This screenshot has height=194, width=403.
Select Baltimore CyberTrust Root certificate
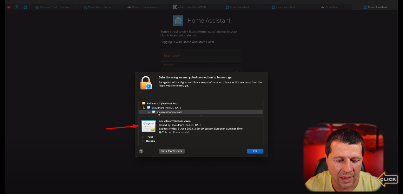[x=201, y=103]
